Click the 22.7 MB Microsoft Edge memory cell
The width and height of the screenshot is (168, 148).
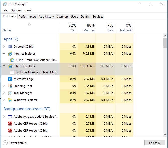(87, 79)
